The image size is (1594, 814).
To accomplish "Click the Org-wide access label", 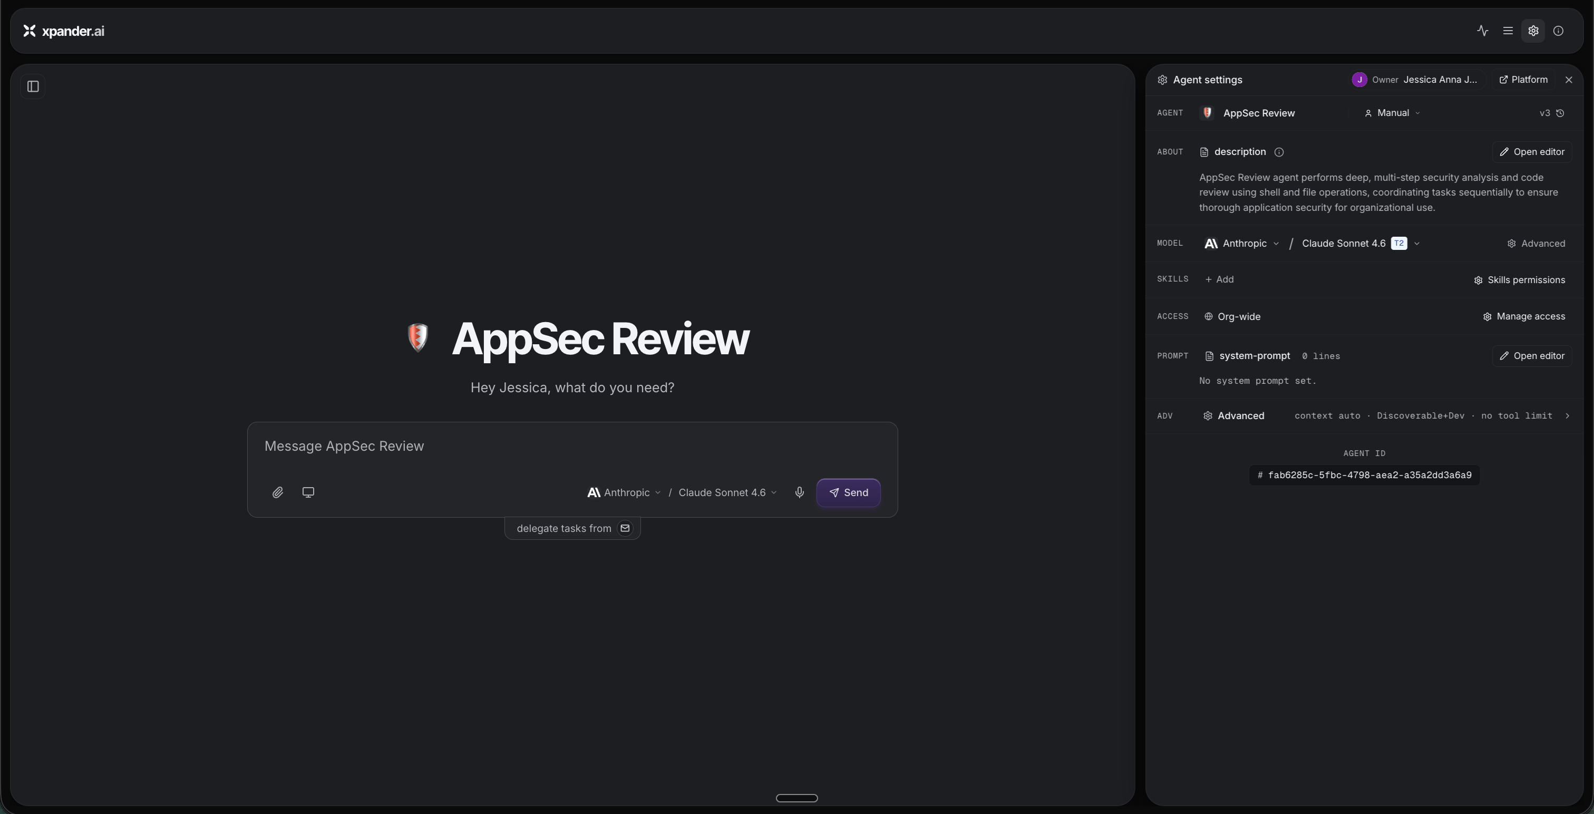I will tap(1232, 317).
